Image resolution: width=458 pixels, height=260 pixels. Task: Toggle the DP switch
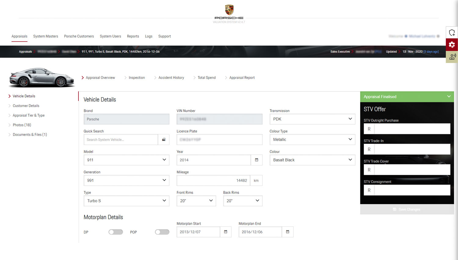[x=116, y=232]
